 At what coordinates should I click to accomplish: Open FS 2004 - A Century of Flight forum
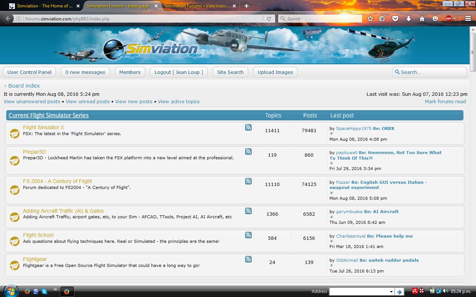click(57, 181)
